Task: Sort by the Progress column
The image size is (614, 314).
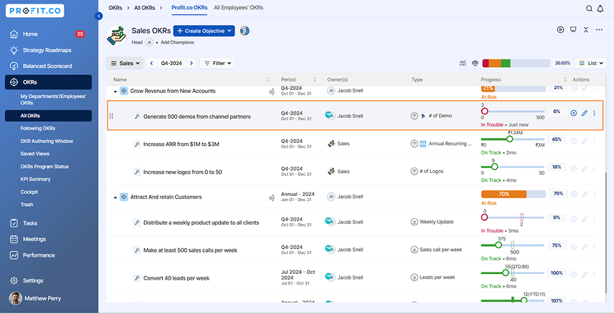Action: tap(565, 79)
